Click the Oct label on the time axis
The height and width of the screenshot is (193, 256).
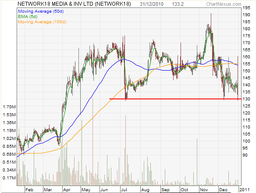coord(184,190)
